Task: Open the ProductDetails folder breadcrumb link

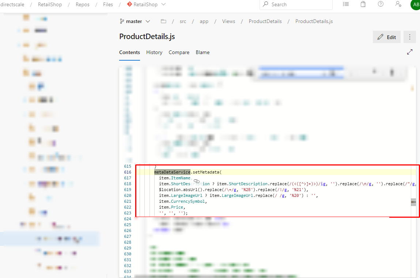Action: coord(265,21)
